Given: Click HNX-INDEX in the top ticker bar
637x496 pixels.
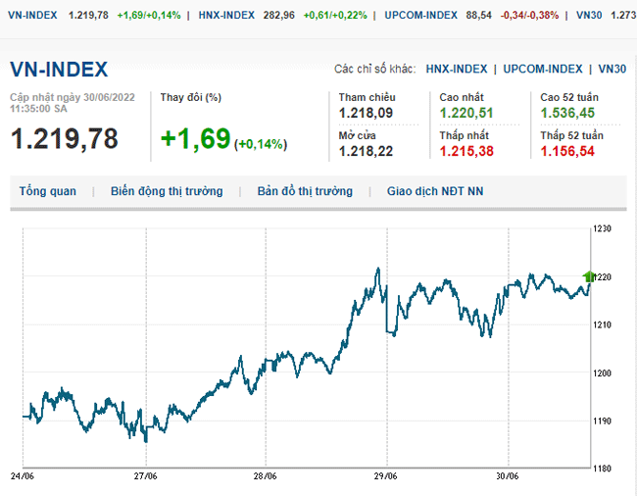Looking at the screenshot, I should 226,16.
